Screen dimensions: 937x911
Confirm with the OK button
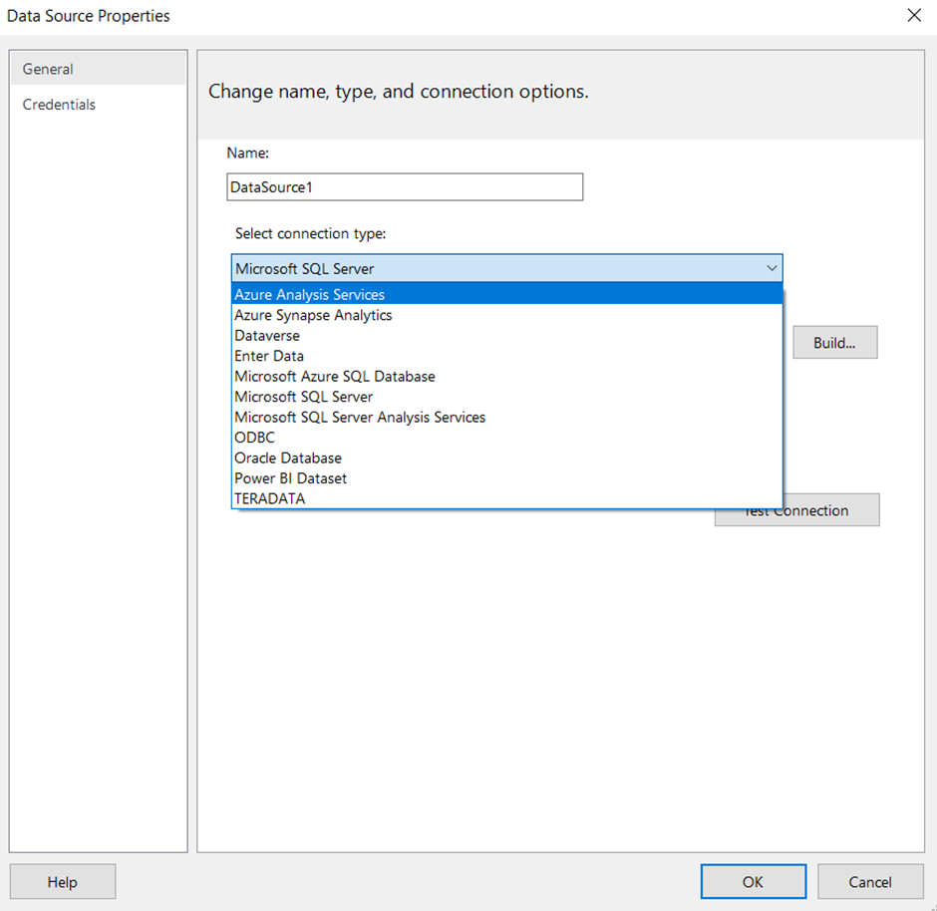tap(753, 881)
